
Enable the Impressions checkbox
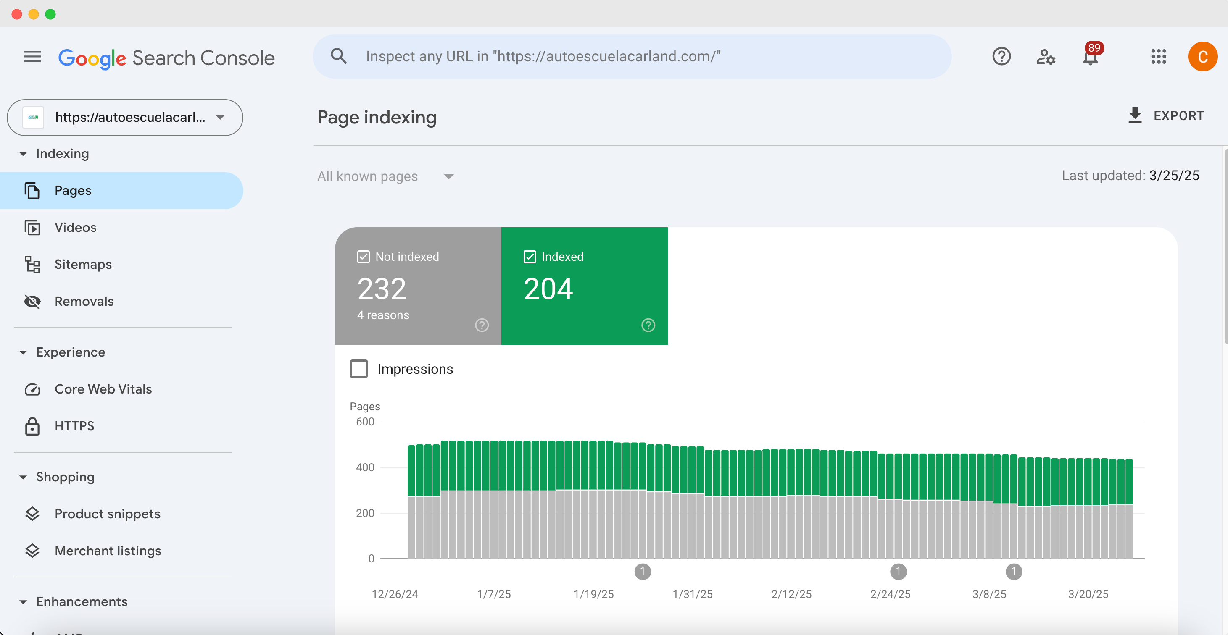pyautogui.click(x=359, y=369)
